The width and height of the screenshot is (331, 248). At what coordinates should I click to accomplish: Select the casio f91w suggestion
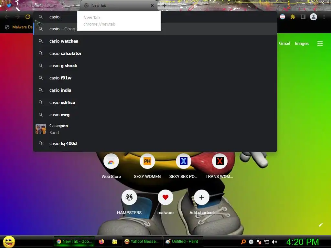pos(155,78)
